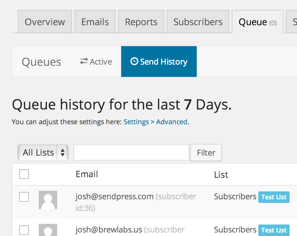Check the box for josh@brewlabs.us row
This screenshot has height=236, width=297.
pyautogui.click(x=24, y=230)
